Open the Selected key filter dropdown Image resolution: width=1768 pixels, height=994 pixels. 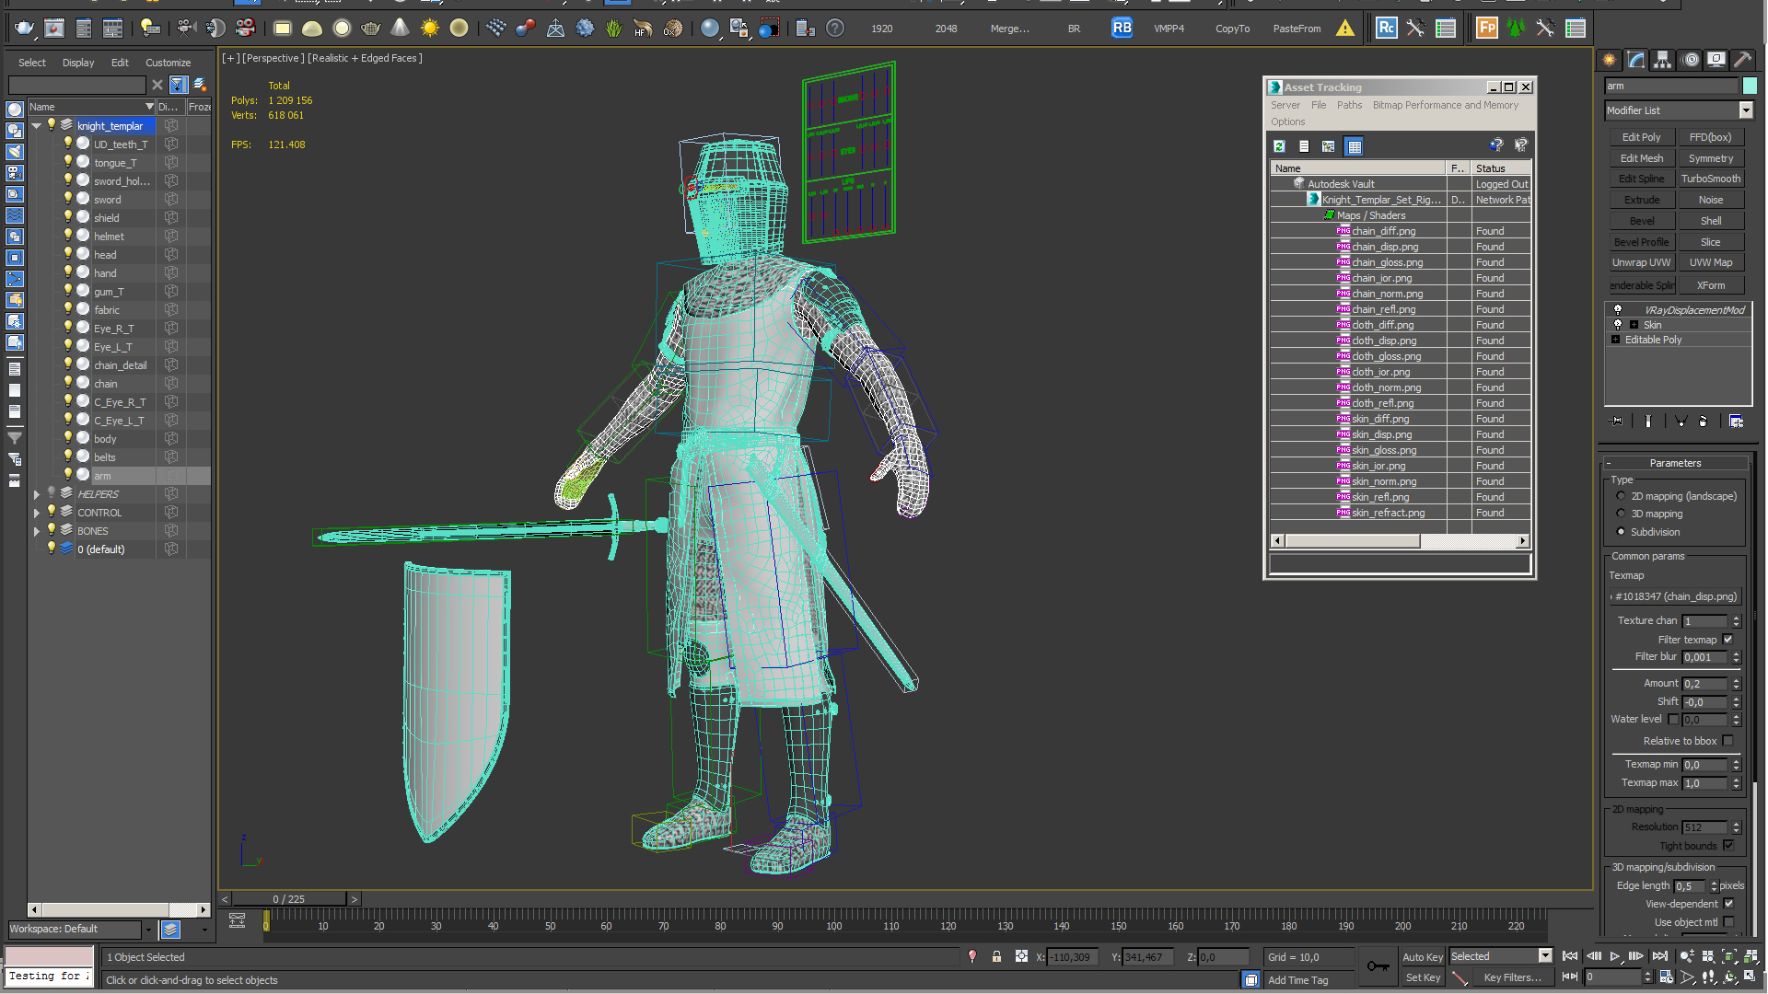pyautogui.click(x=1545, y=956)
